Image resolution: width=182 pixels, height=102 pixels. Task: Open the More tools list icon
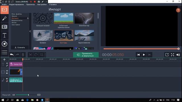point(5,52)
